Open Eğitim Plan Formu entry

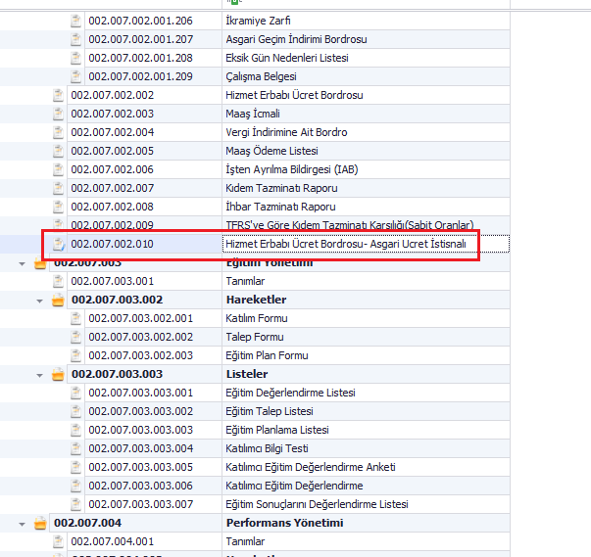pyautogui.click(x=267, y=355)
